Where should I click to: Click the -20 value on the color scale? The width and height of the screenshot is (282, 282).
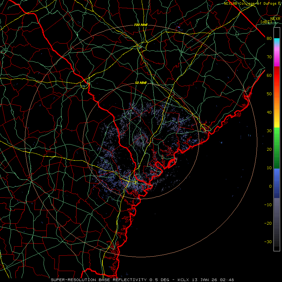[x=268, y=223]
